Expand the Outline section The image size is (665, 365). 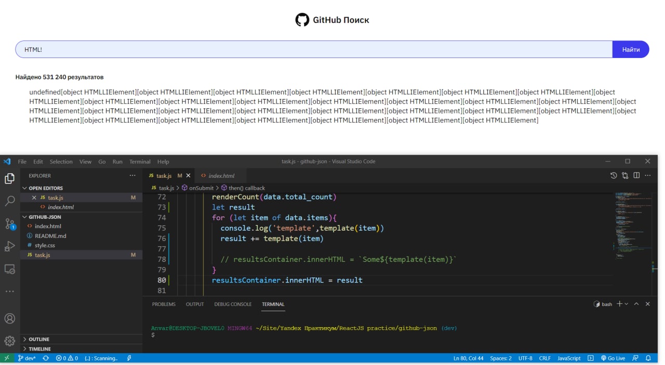tap(81, 339)
